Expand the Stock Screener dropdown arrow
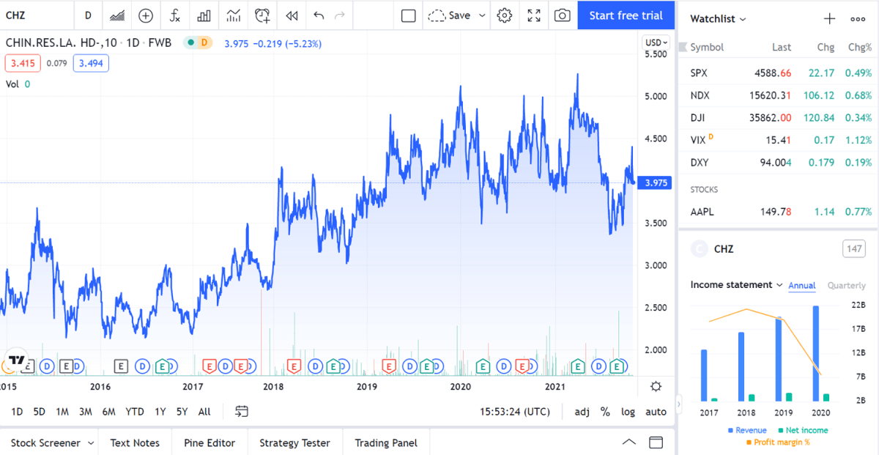The image size is (879, 455). point(91,443)
